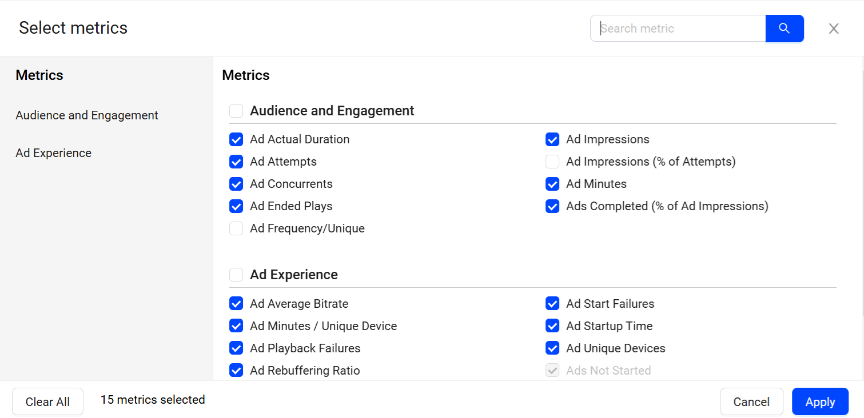Select all Audience and Engagement metrics
864x418 pixels.
(236, 111)
